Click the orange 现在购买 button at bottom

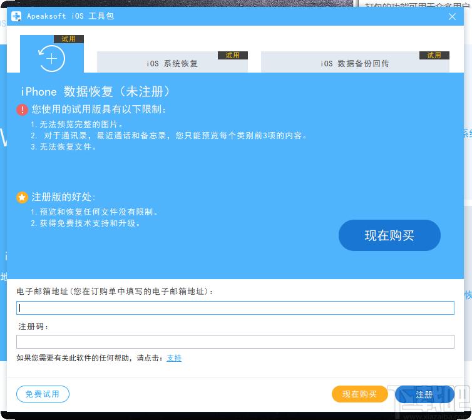[x=360, y=394]
